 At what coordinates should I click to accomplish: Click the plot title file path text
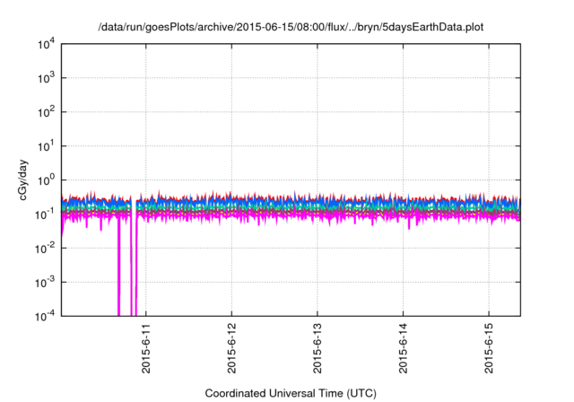pos(291,27)
